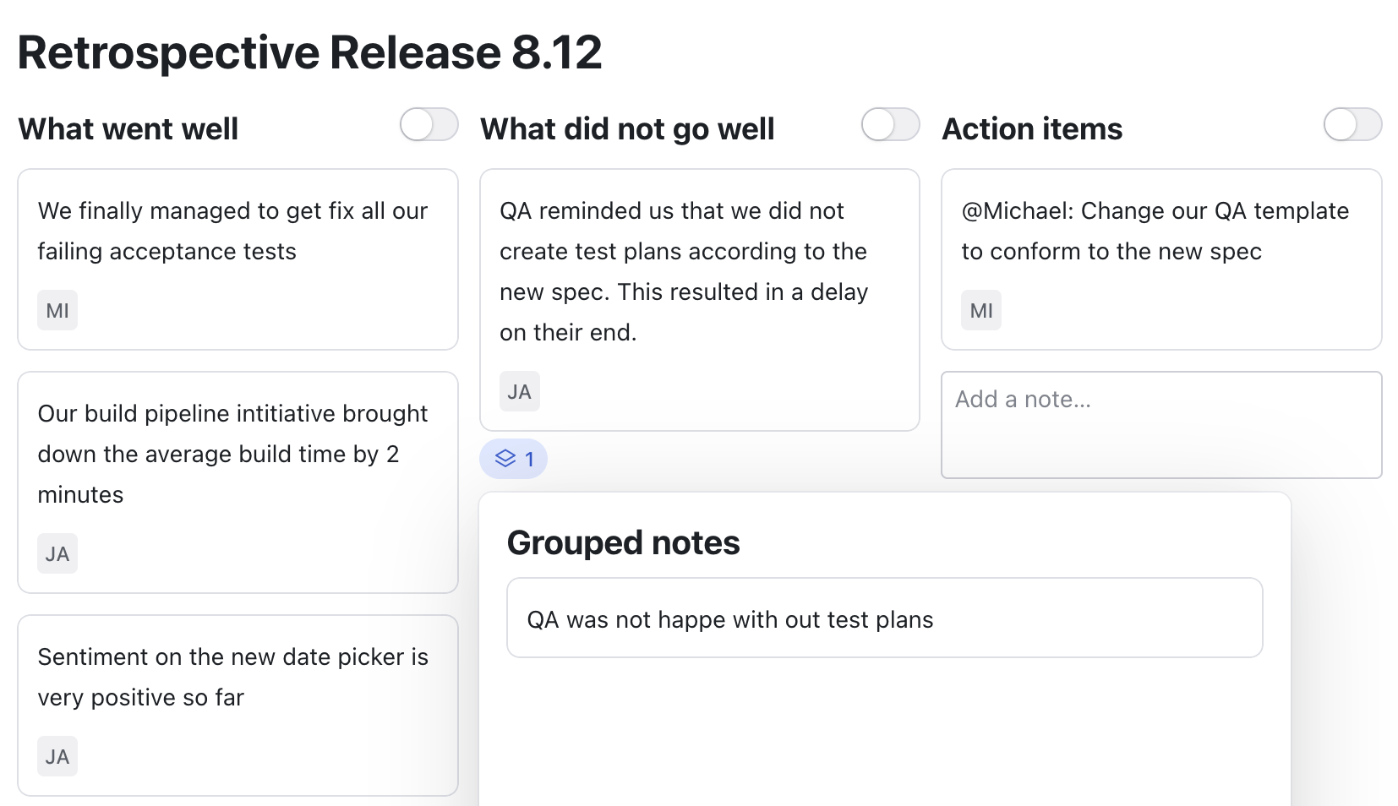Viewport: 1398px width, 806px height.
Task: Click JA avatar on QA test plans note
Action: click(x=519, y=391)
